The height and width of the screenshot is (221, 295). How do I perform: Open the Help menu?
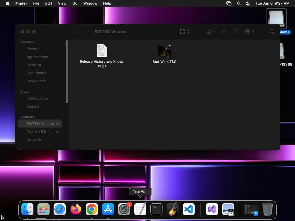(107, 3)
